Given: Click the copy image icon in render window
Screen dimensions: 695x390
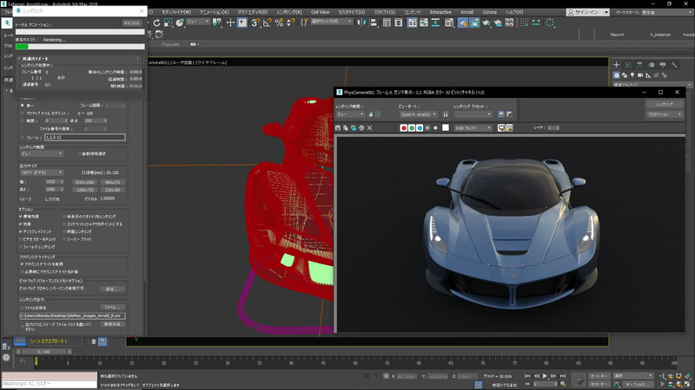Looking at the screenshot, I should [347, 127].
